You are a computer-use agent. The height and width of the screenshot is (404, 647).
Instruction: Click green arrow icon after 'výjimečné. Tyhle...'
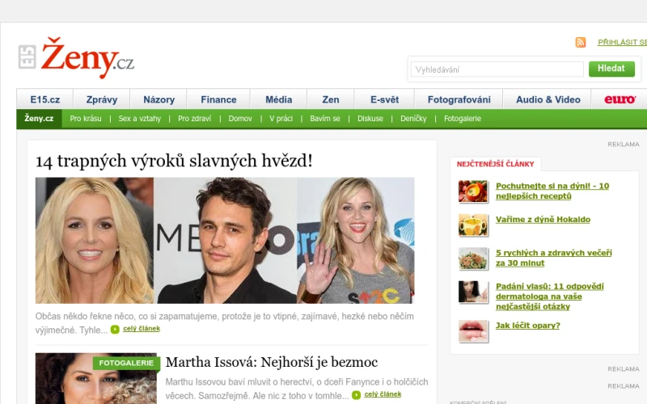(x=115, y=330)
